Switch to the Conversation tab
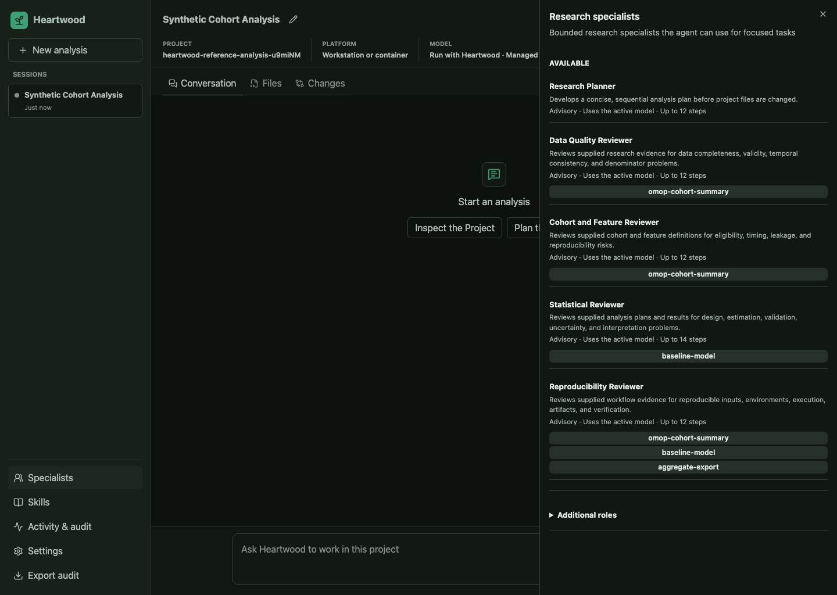 pos(202,84)
